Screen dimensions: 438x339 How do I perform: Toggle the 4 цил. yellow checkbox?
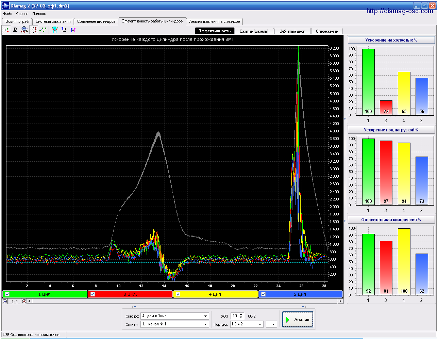point(178,294)
